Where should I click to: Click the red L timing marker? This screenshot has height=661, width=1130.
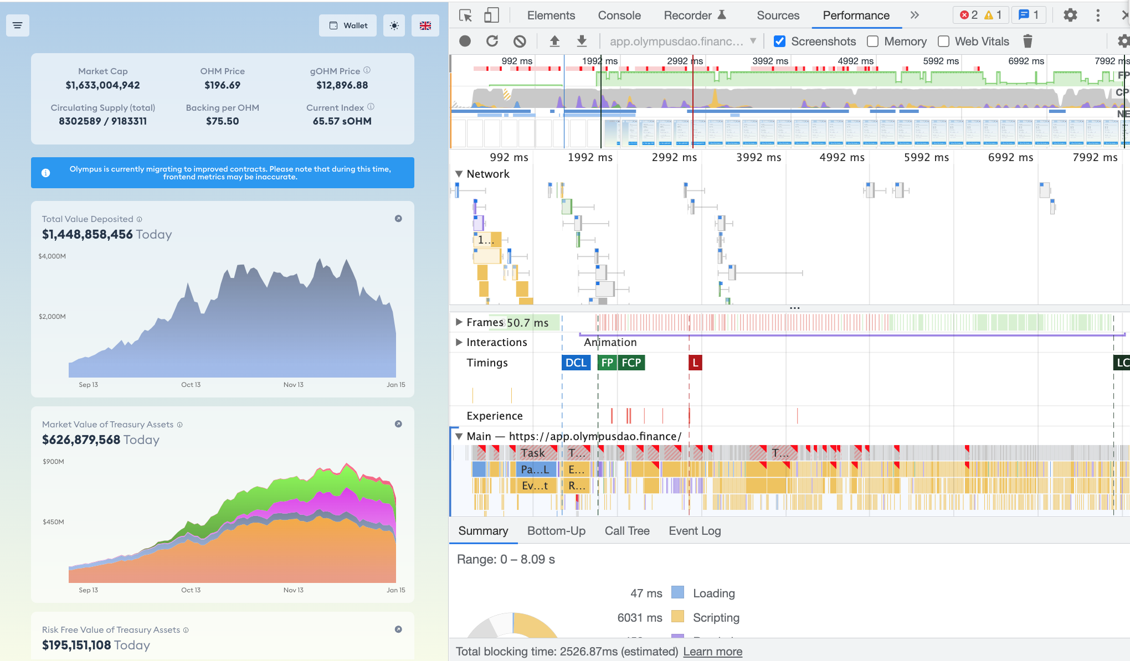(x=695, y=363)
